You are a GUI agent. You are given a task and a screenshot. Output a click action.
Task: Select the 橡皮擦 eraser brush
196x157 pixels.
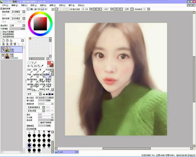30,81
